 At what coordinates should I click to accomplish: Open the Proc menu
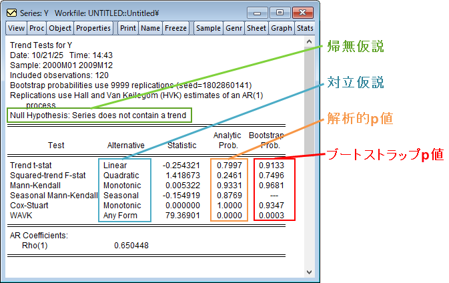(x=37, y=28)
